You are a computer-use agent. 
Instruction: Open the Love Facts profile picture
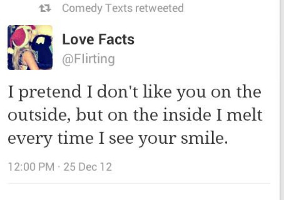(30, 47)
